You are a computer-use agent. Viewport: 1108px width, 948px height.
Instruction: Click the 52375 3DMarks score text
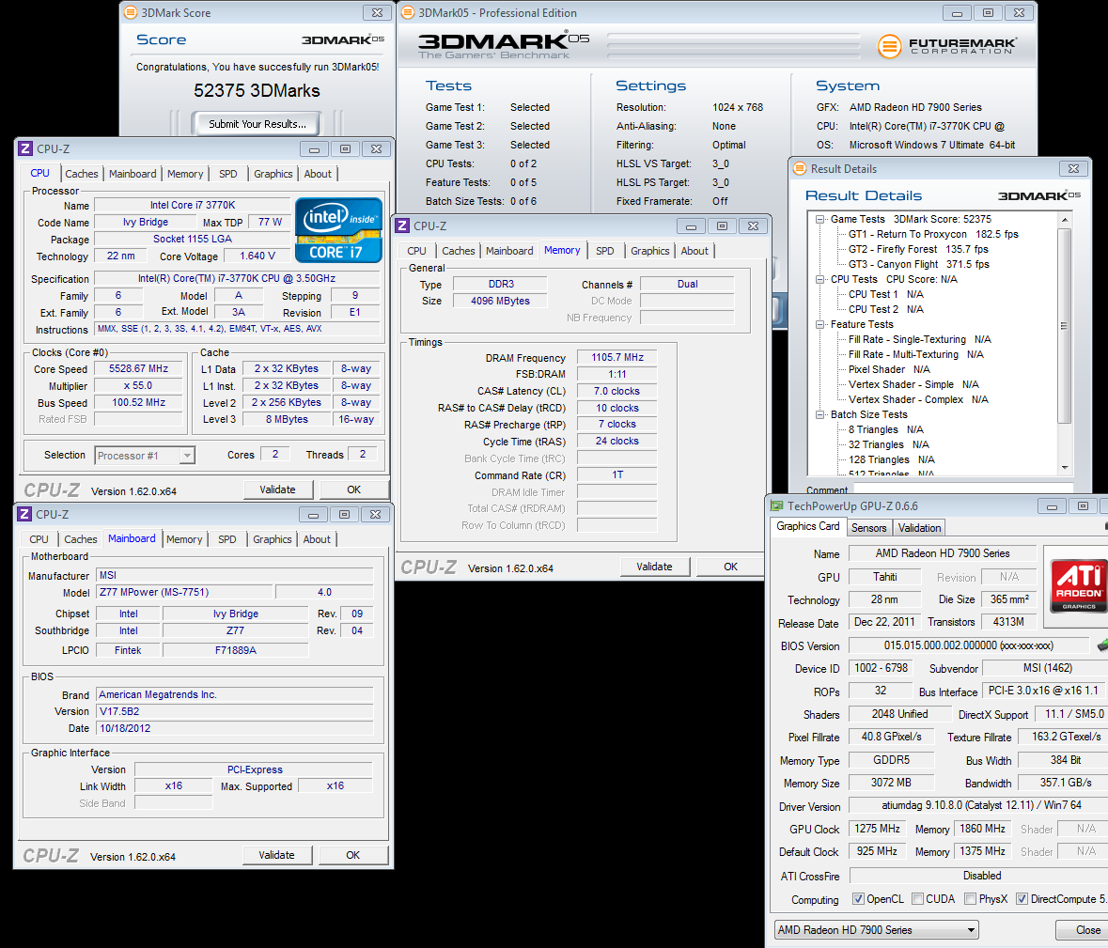(257, 90)
